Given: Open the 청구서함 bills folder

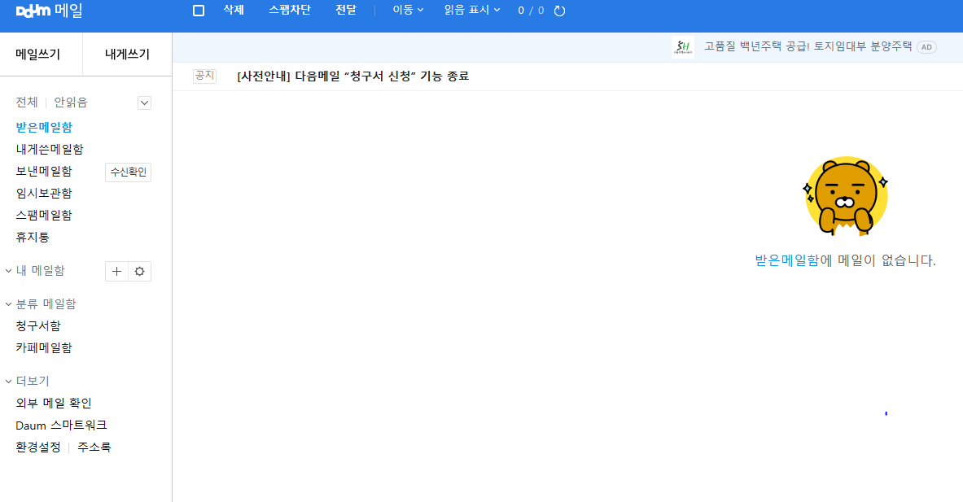Looking at the screenshot, I should pyautogui.click(x=38, y=326).
